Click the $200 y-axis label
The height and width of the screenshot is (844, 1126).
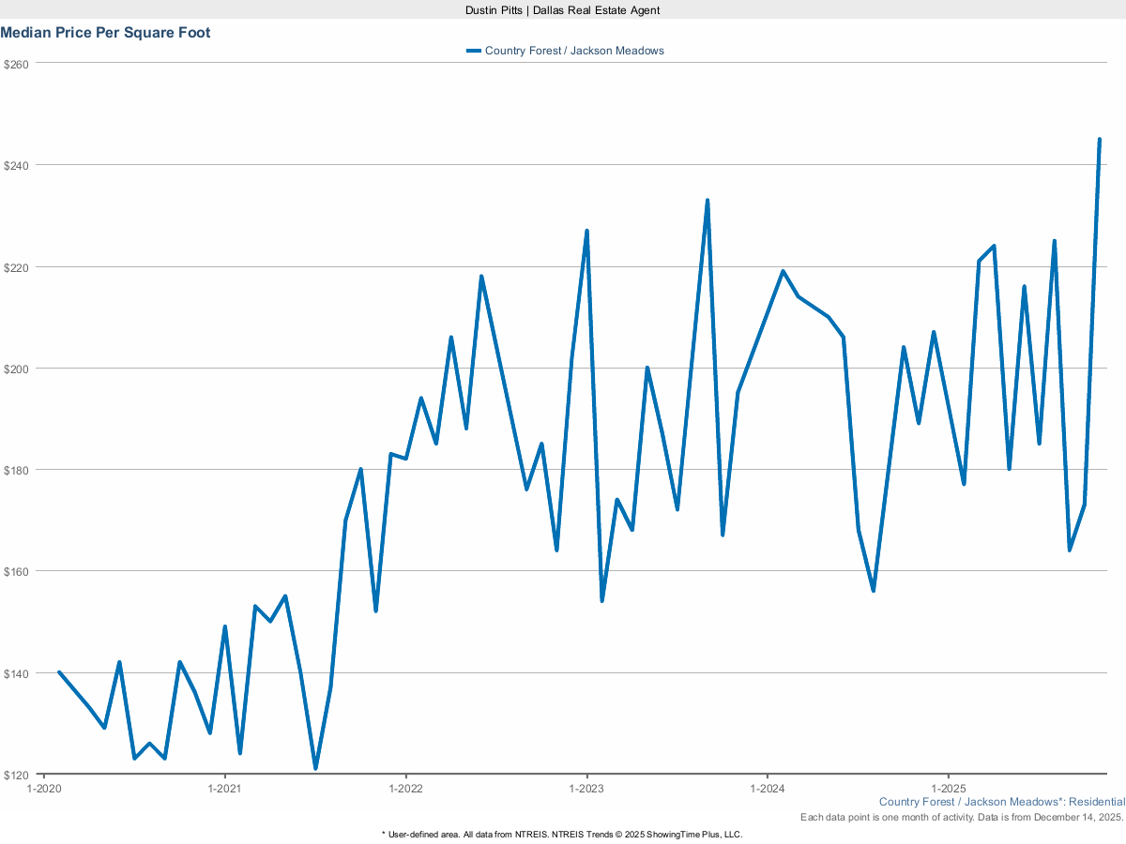[17, 369]
